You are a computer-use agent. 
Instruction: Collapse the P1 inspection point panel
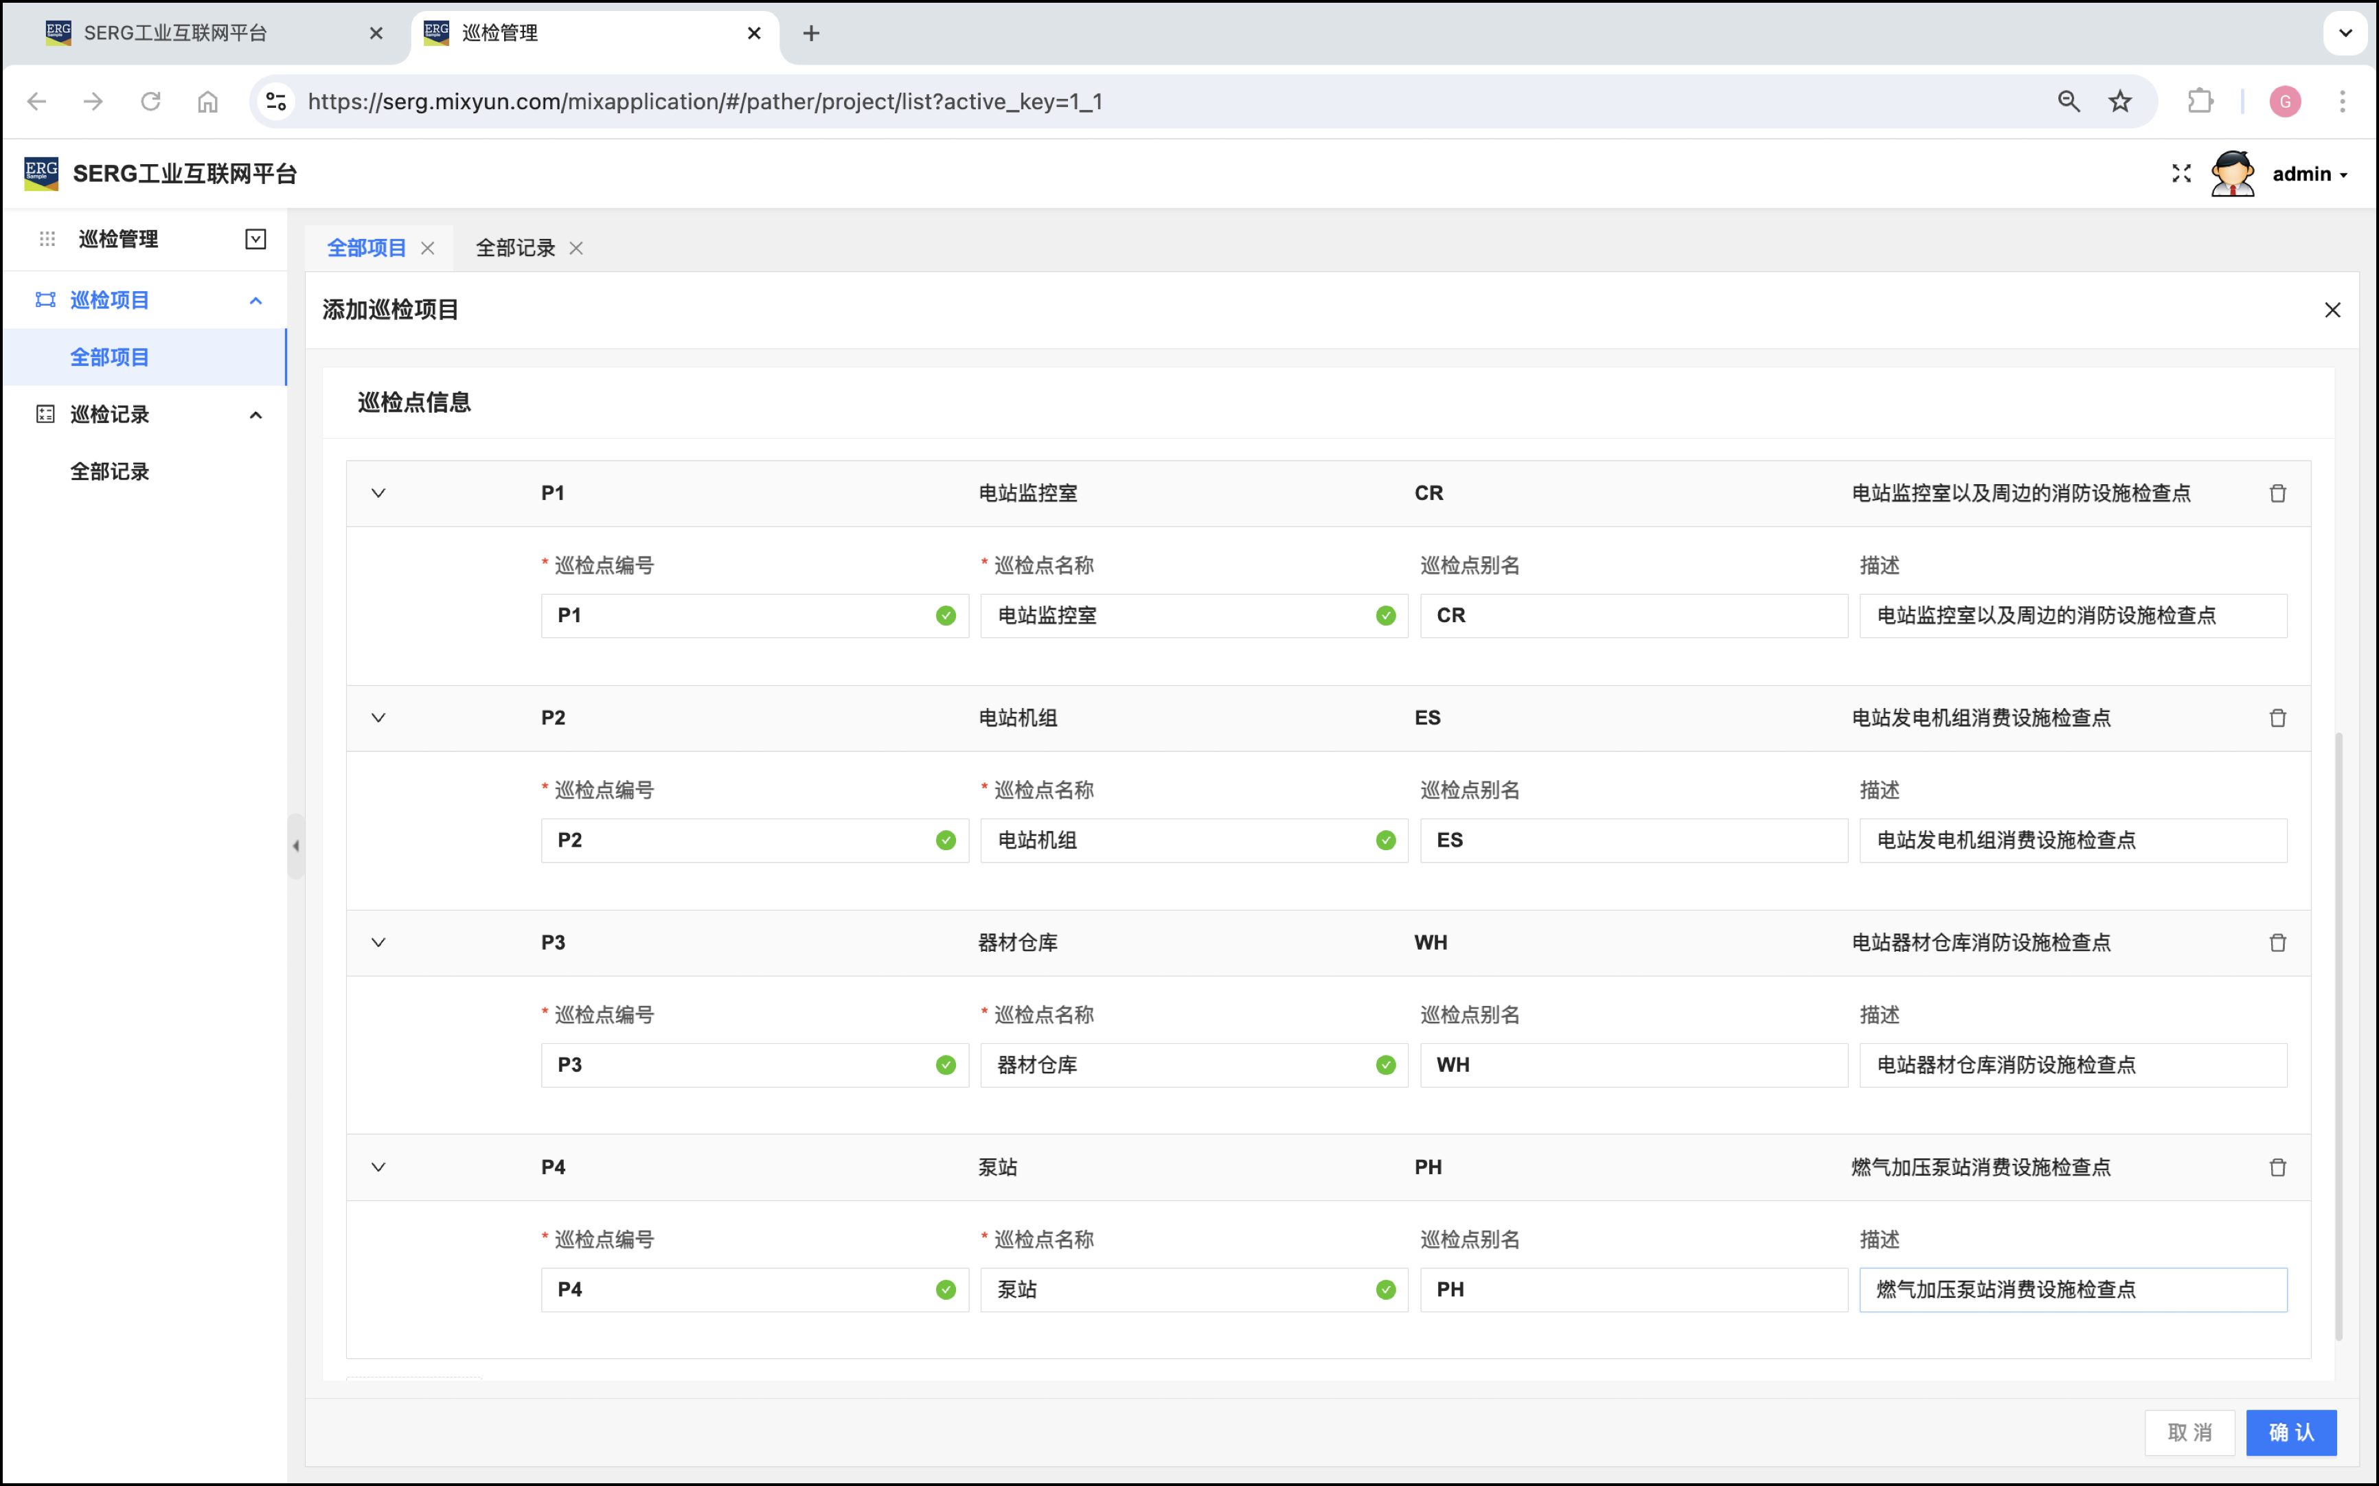coord(378,493)
